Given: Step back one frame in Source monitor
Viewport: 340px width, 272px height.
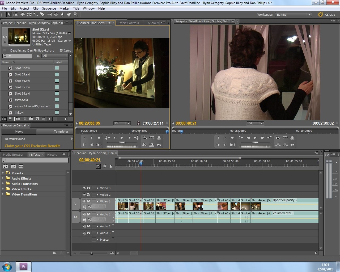Looking at the screenshot, I should click(x=115, y=138).
